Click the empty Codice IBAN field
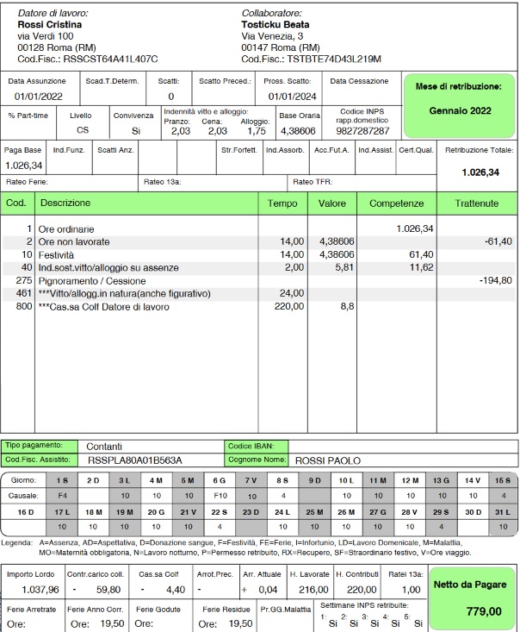 [x=402, y=446]
